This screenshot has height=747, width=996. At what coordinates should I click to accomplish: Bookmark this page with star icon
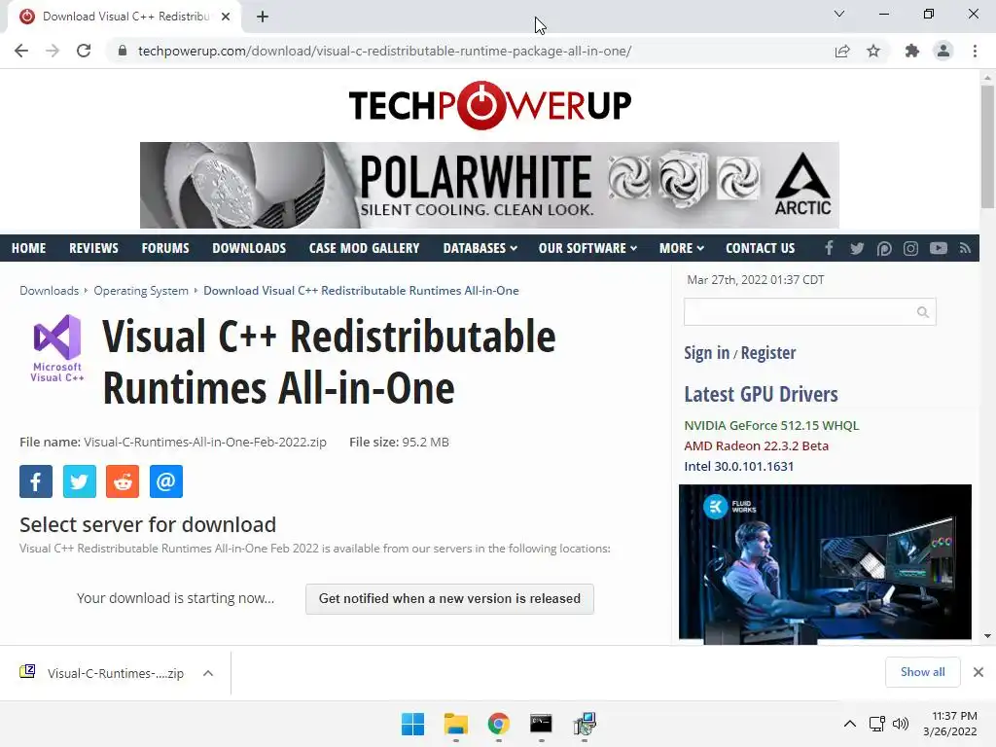(873, 51)
